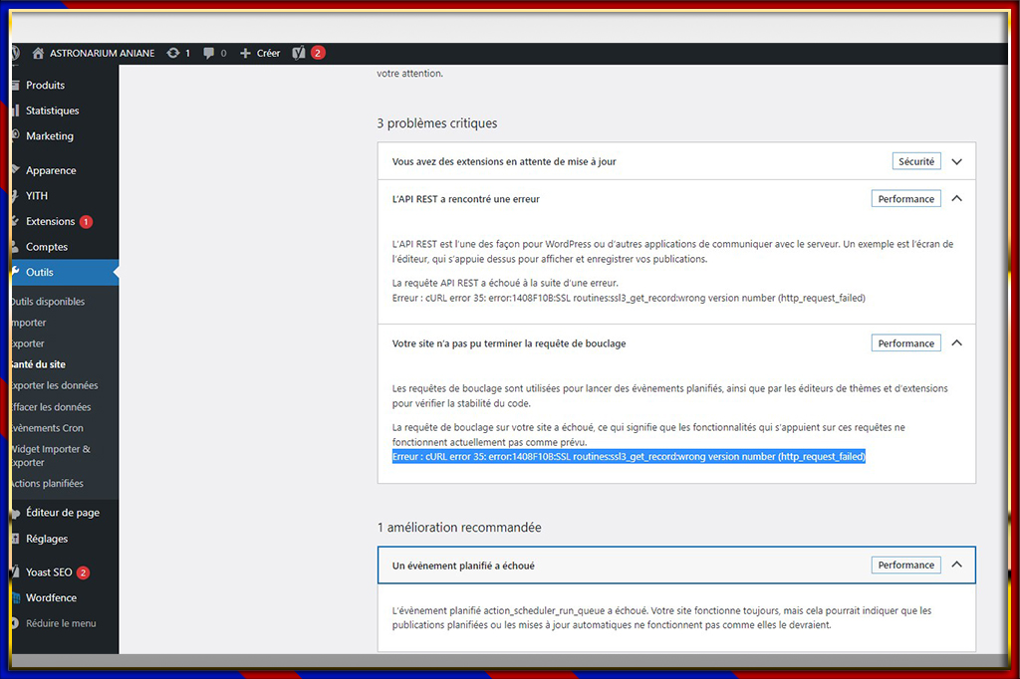Click Performance badge on bouclage row

click(905, 343)
